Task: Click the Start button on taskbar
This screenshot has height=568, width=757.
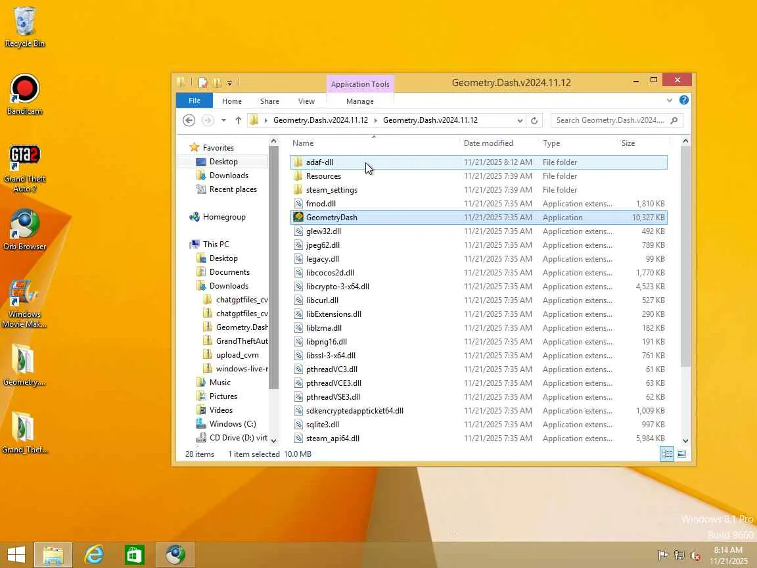Action: point(16,554)
